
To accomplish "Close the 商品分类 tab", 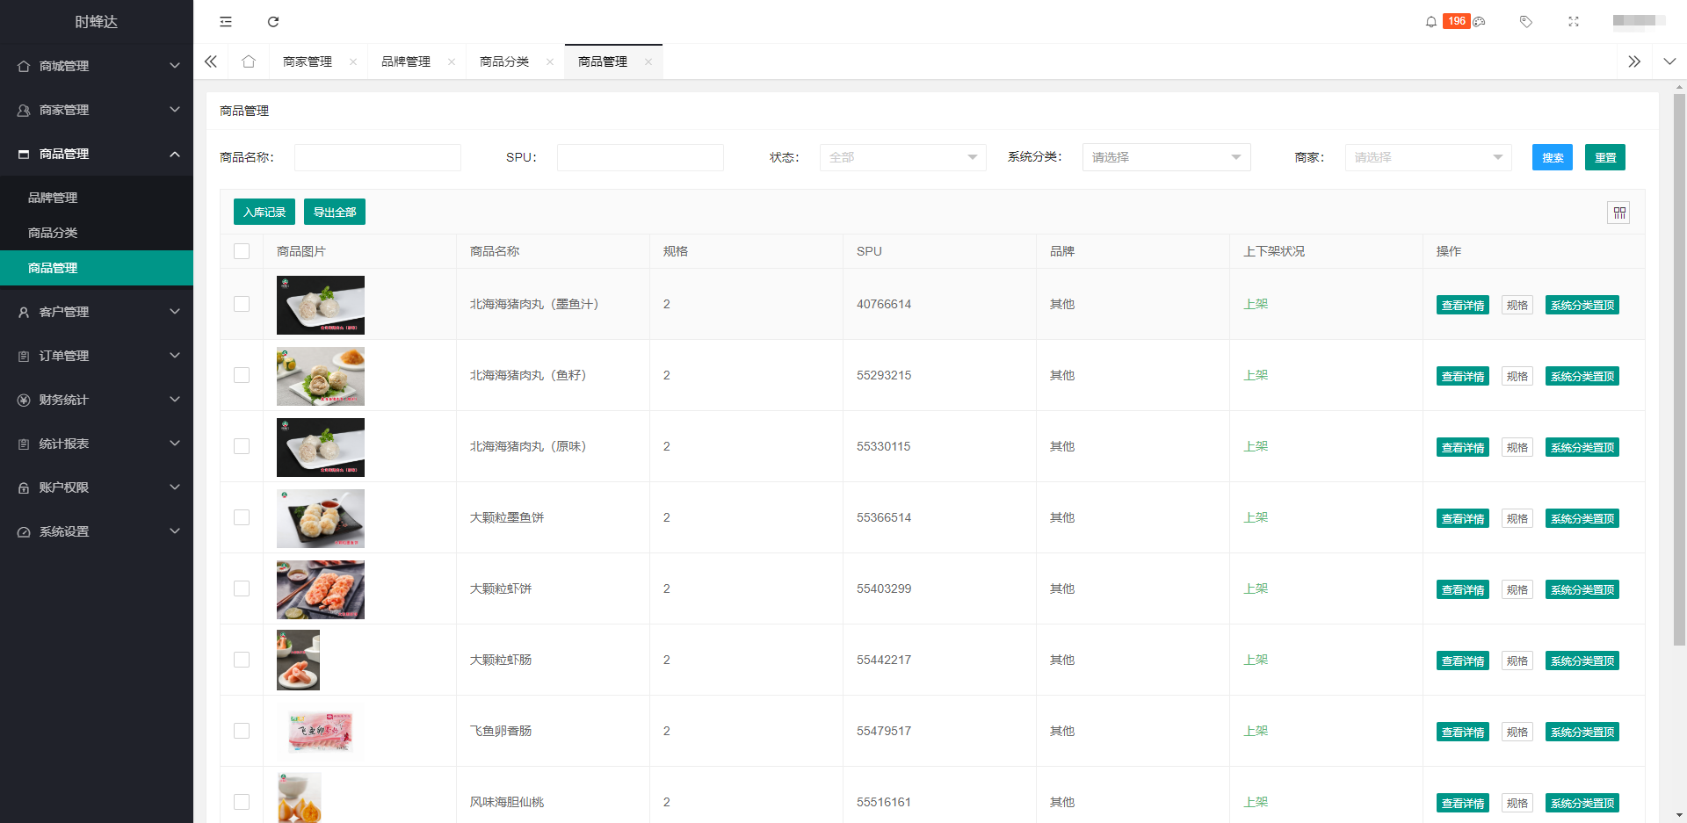I will tap(550, 61).
